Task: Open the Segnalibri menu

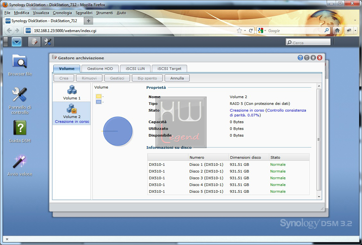Action: [84, 13]
